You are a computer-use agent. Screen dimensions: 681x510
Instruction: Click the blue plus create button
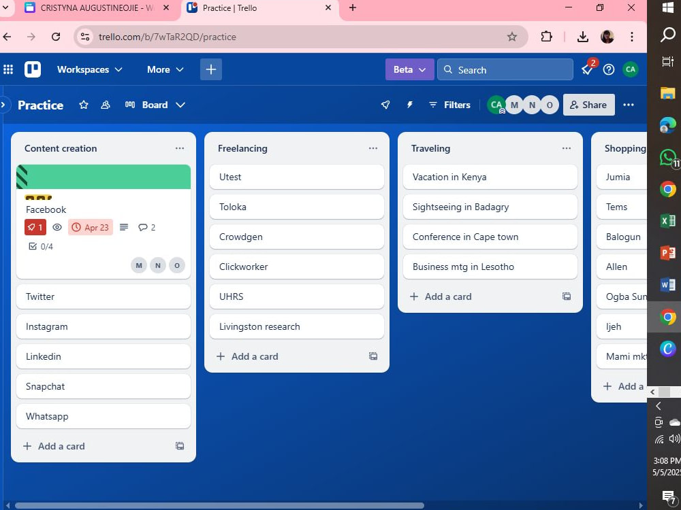pyautogui.click(x=211, y=69)
